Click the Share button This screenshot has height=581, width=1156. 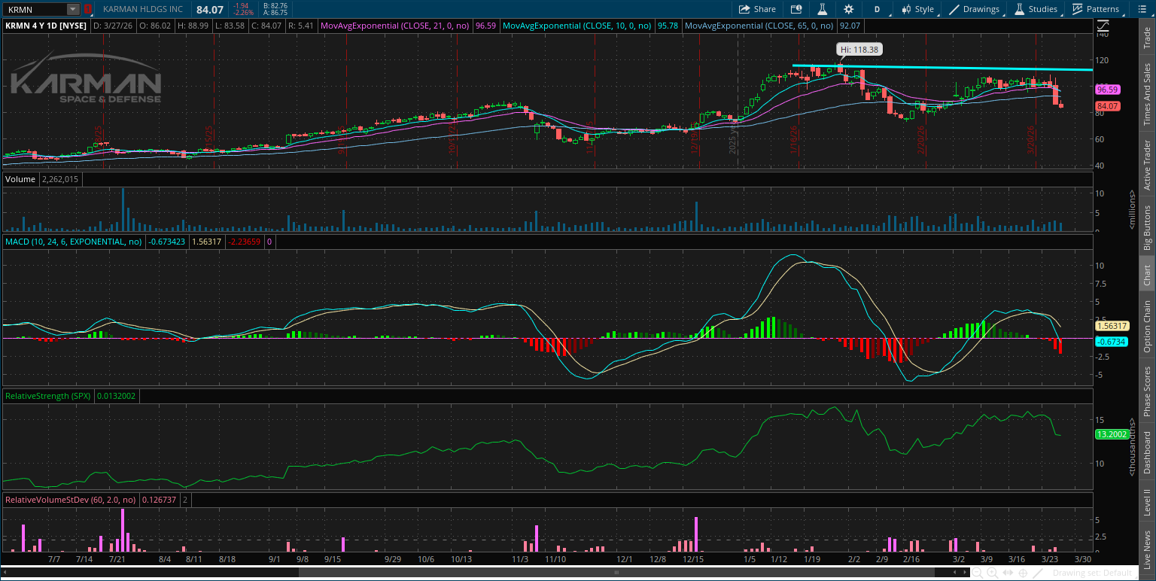pyautogui.click(x=757, y=9)
